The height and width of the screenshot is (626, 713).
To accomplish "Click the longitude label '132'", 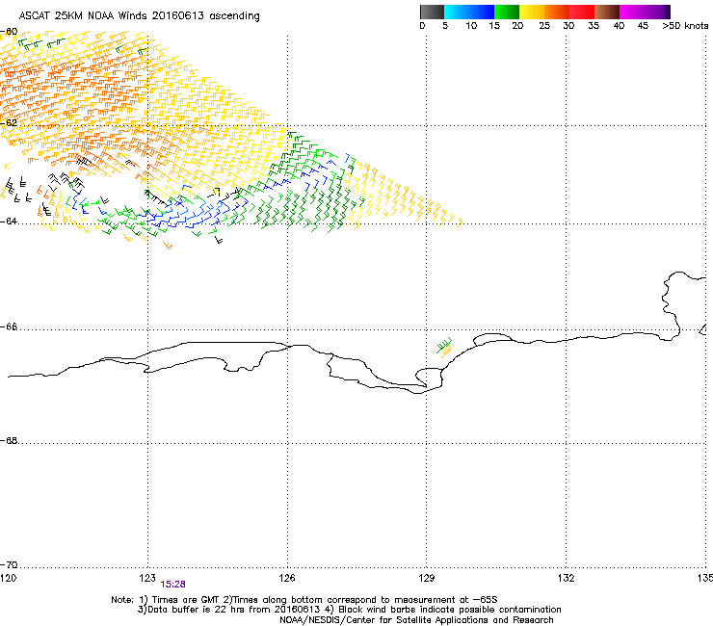I will tap(566, 578).
